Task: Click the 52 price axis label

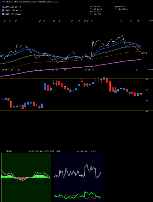Action: point(147,79)
